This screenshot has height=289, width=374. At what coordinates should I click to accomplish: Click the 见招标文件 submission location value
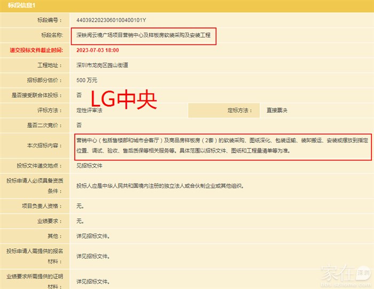(89, 166)
